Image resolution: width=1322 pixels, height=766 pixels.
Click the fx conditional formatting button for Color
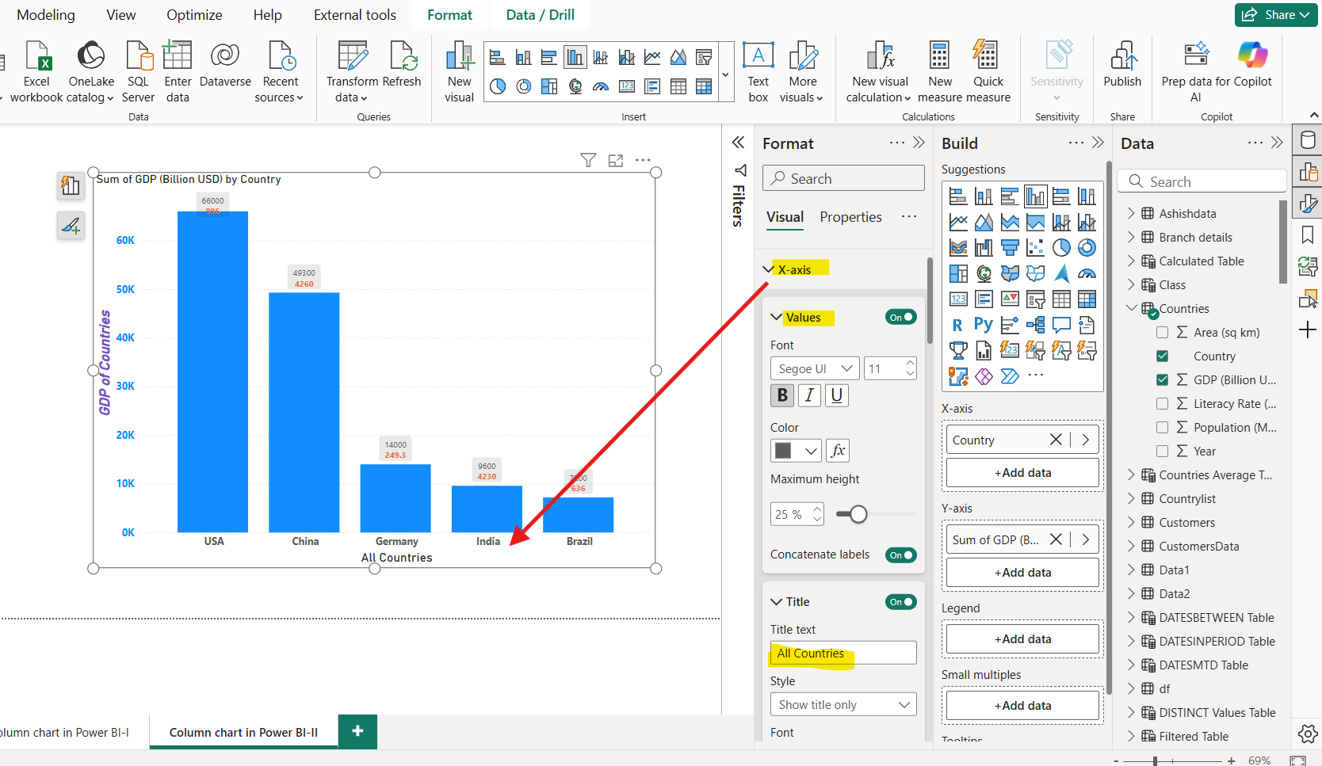tap(838, 451)
